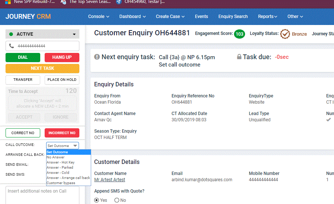Click the red HANG UP button
Viewport: 334px width, 204px height.
[x=62, y=57]
